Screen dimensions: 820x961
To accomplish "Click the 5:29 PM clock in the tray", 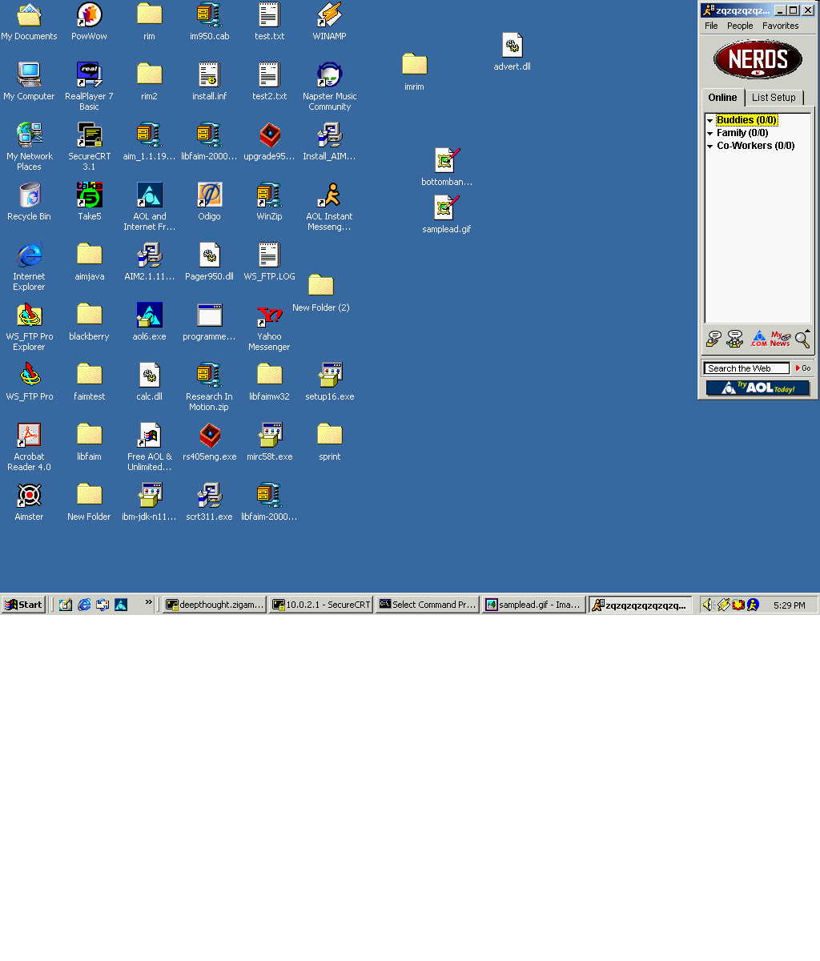I will (790, 605).
